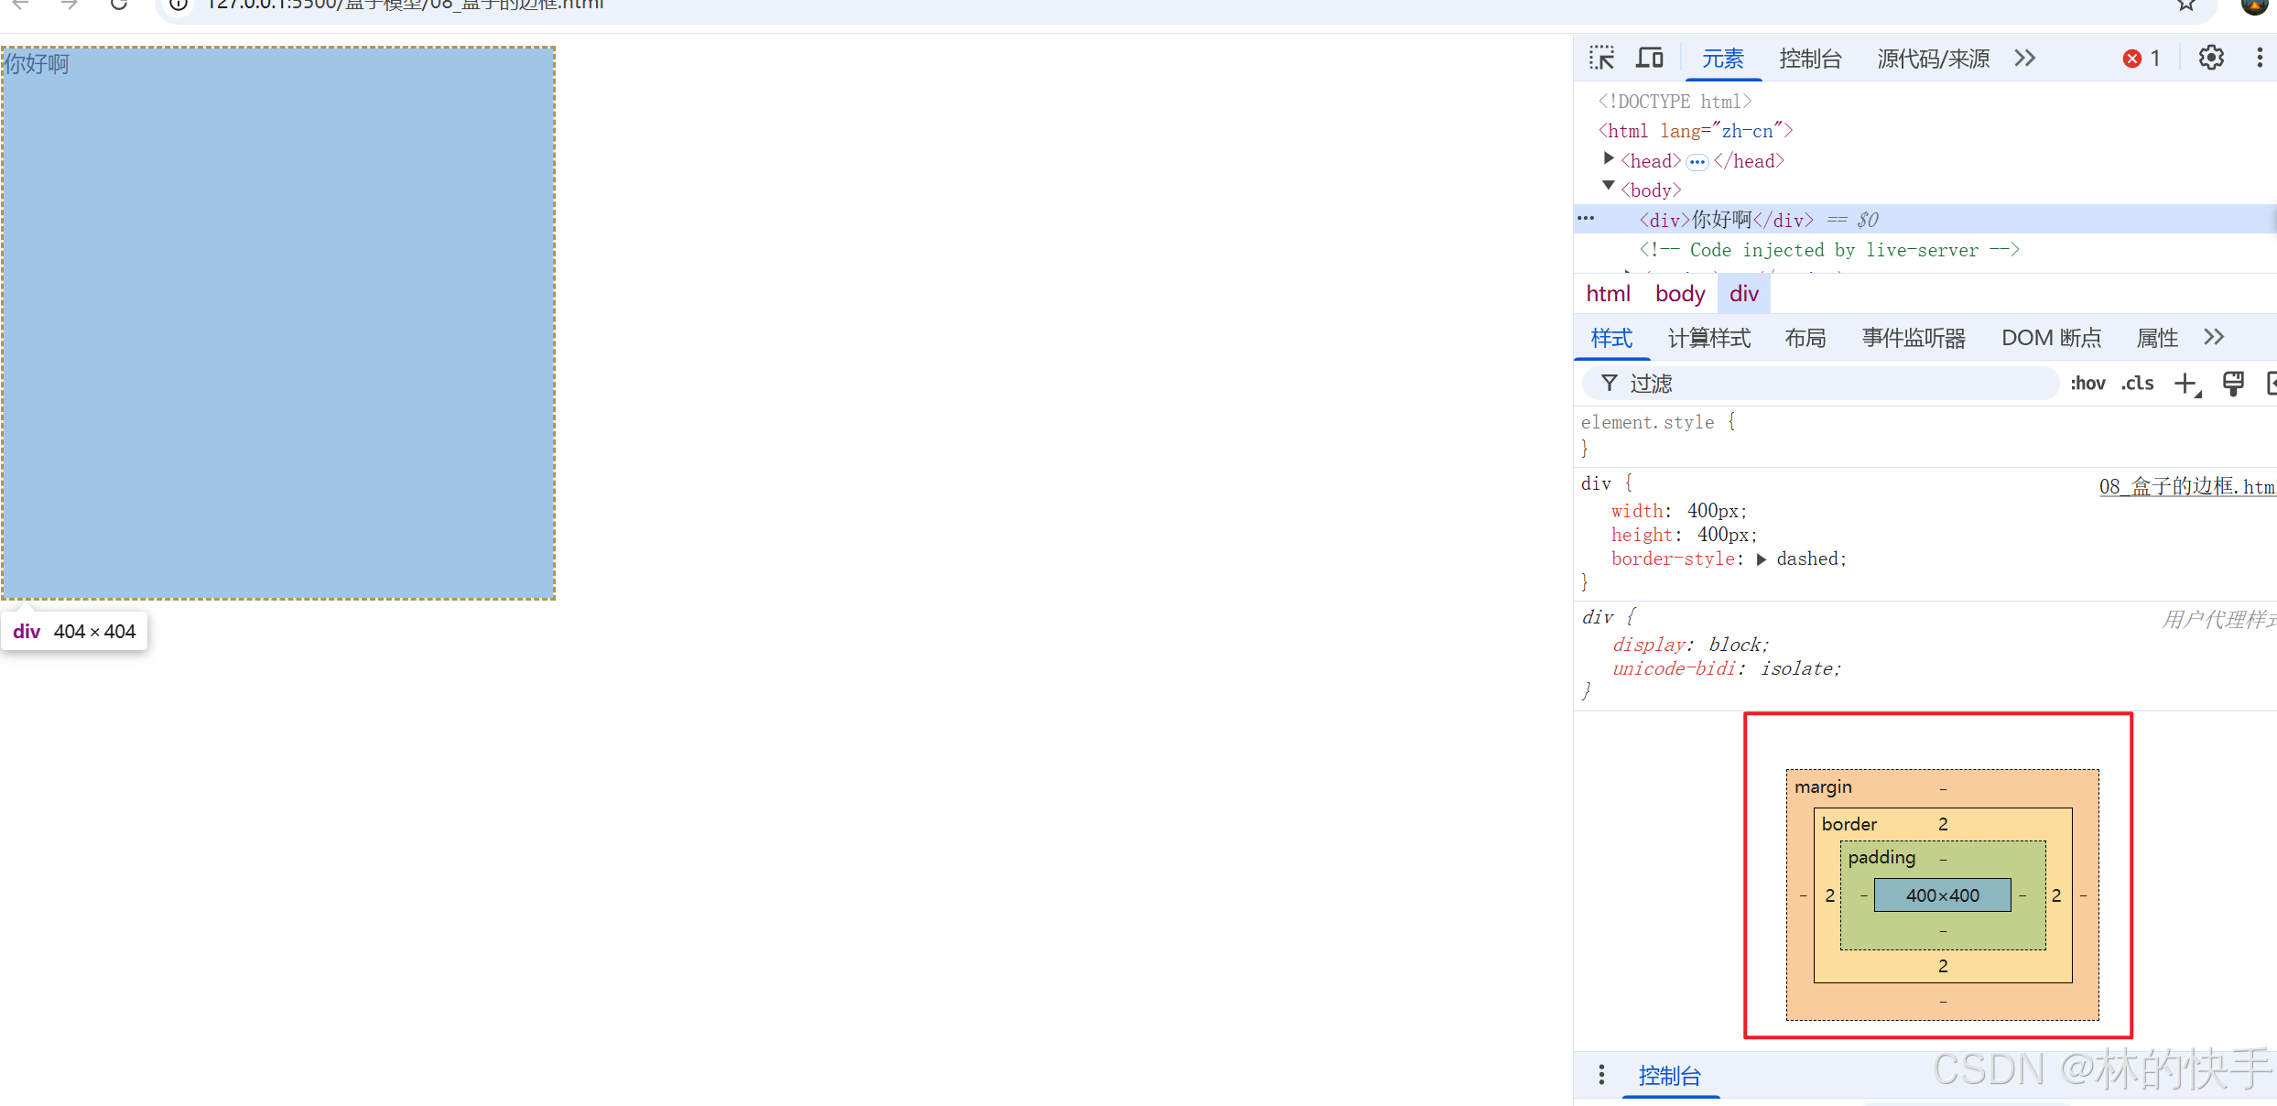The width and height of the screenshot is (2277, 1106).
Task: Toggle the device toolbar icon
Action: [1650, 59]
